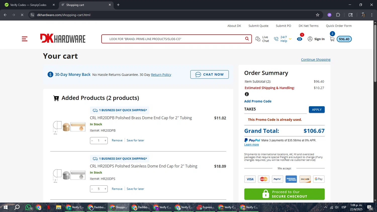Open Windows Start menu
Screen dimensions: 377x212
5,207
